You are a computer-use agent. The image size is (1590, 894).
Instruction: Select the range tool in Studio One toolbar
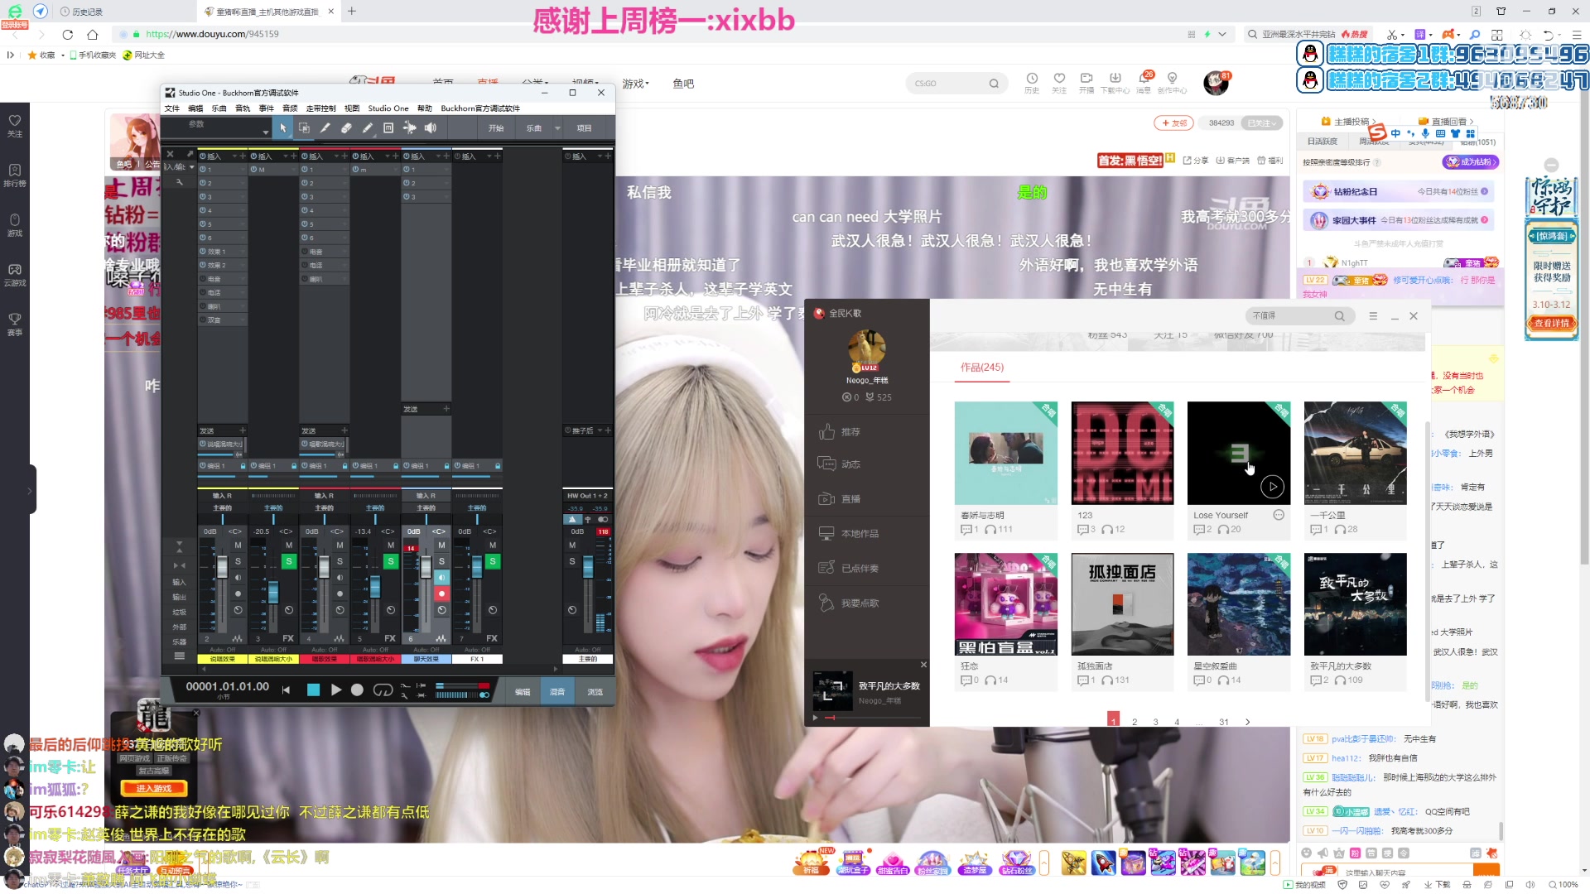coord(304,128)
